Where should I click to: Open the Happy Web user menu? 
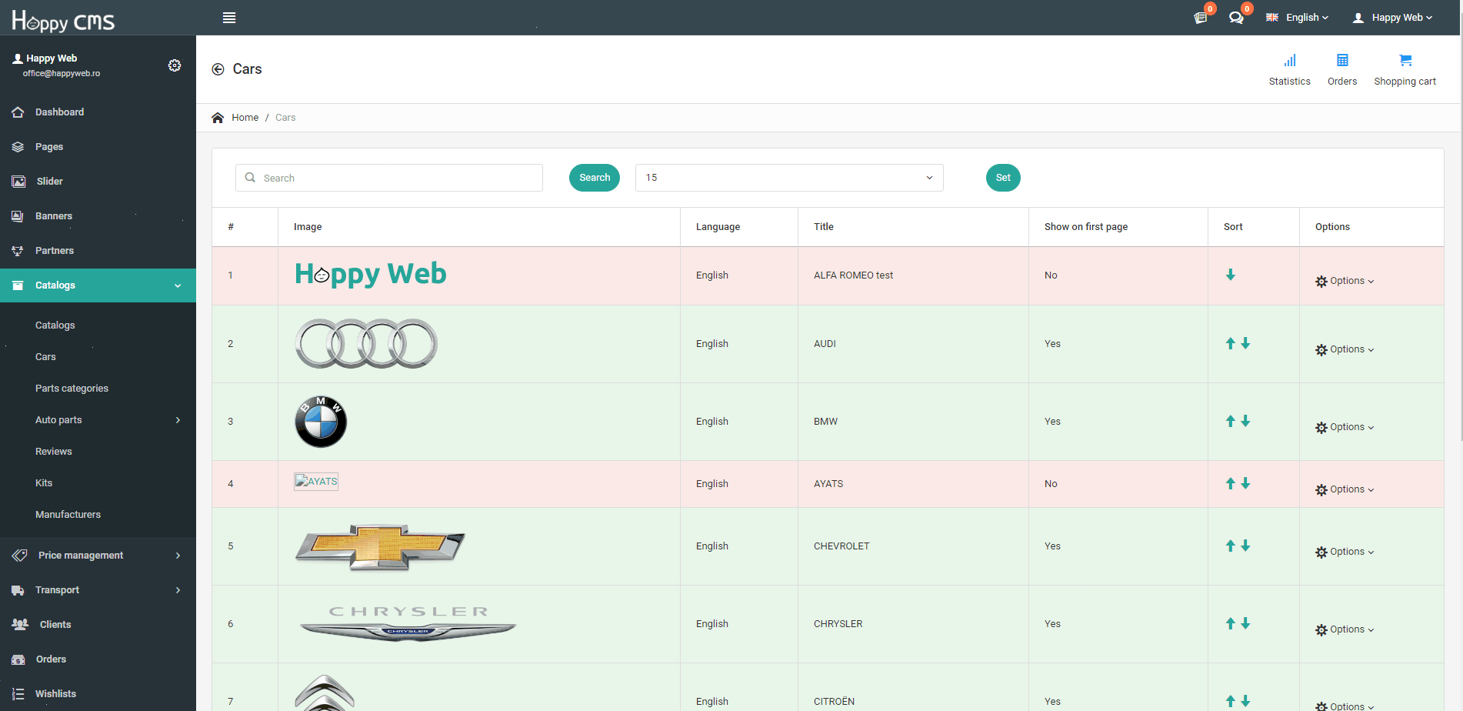tap(1392, 17)
